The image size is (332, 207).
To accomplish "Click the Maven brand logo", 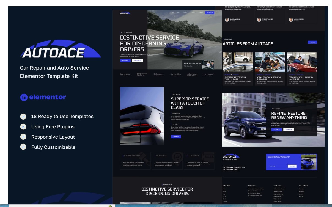I will pyautogui.click(x=125, y=74).
